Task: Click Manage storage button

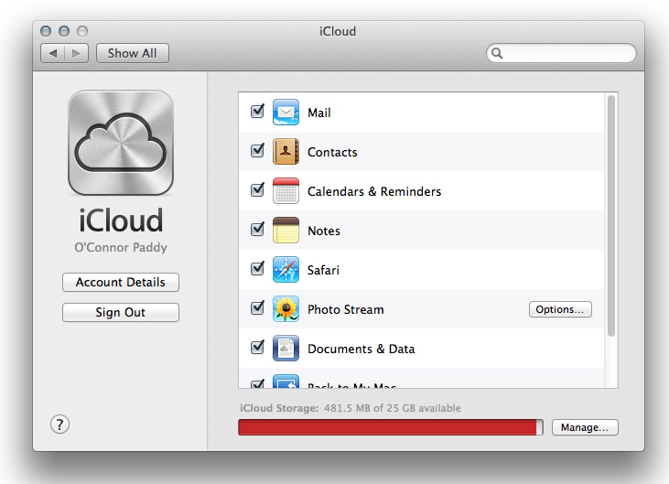Action: click(585, 427)
